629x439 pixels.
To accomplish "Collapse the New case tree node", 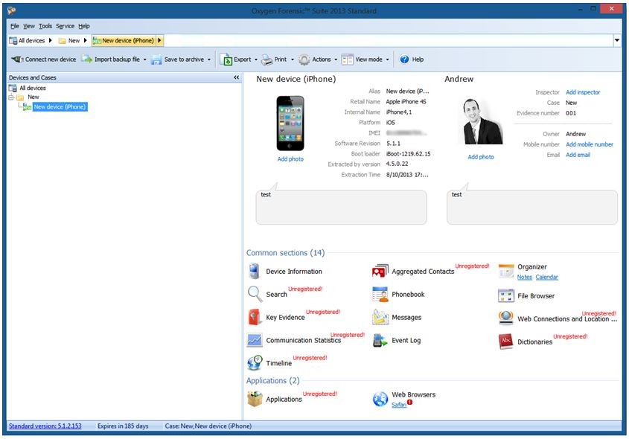I will (x=12, y=97).
